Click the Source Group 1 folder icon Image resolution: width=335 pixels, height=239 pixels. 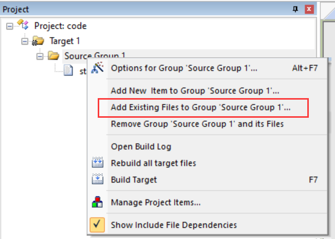point(54,56)
